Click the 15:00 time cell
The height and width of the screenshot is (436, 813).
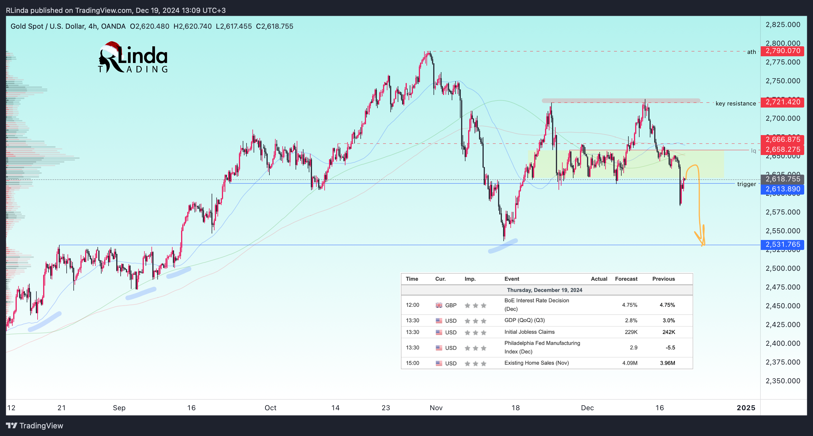click(412, 363)
